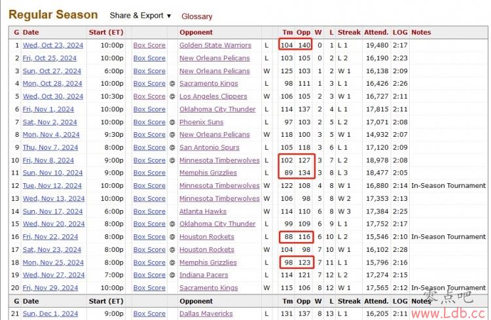
Task: Sort by top Start (ET) column header
Action: (x=106, y=32)
